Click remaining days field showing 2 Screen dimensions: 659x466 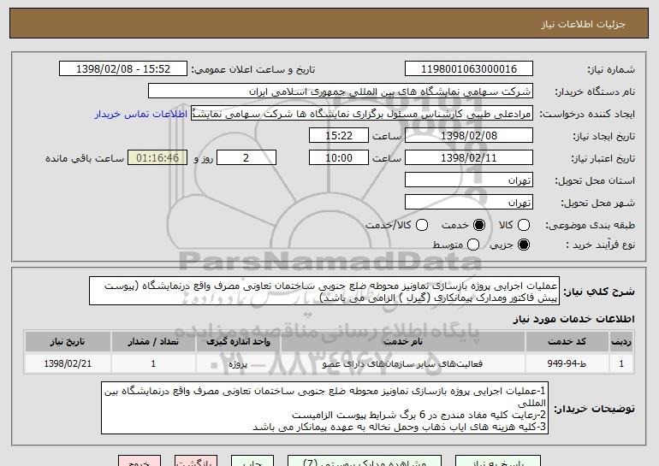coord(246,158)
